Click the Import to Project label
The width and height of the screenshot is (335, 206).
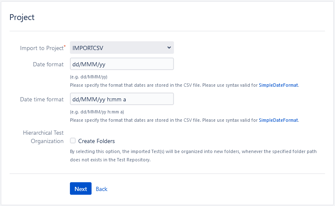click(x=42, y=48)
